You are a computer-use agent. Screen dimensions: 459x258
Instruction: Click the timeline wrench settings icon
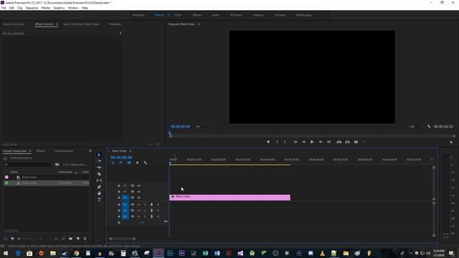tap(146, 163)
